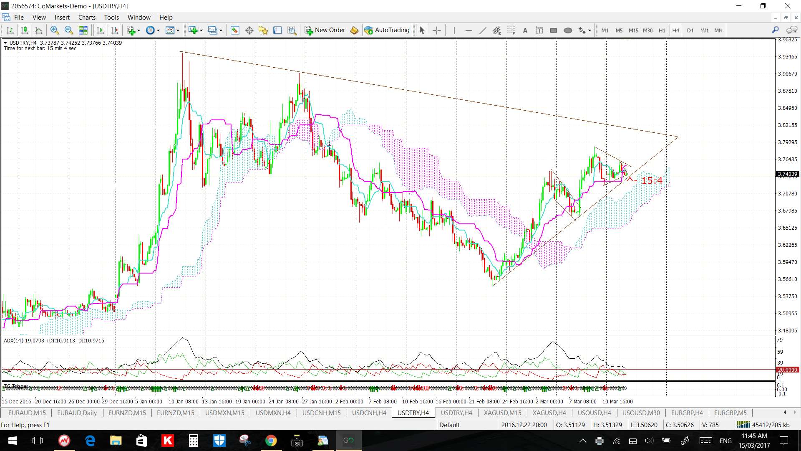Draw a trendline with the trendline tool

tap(483, 30)
